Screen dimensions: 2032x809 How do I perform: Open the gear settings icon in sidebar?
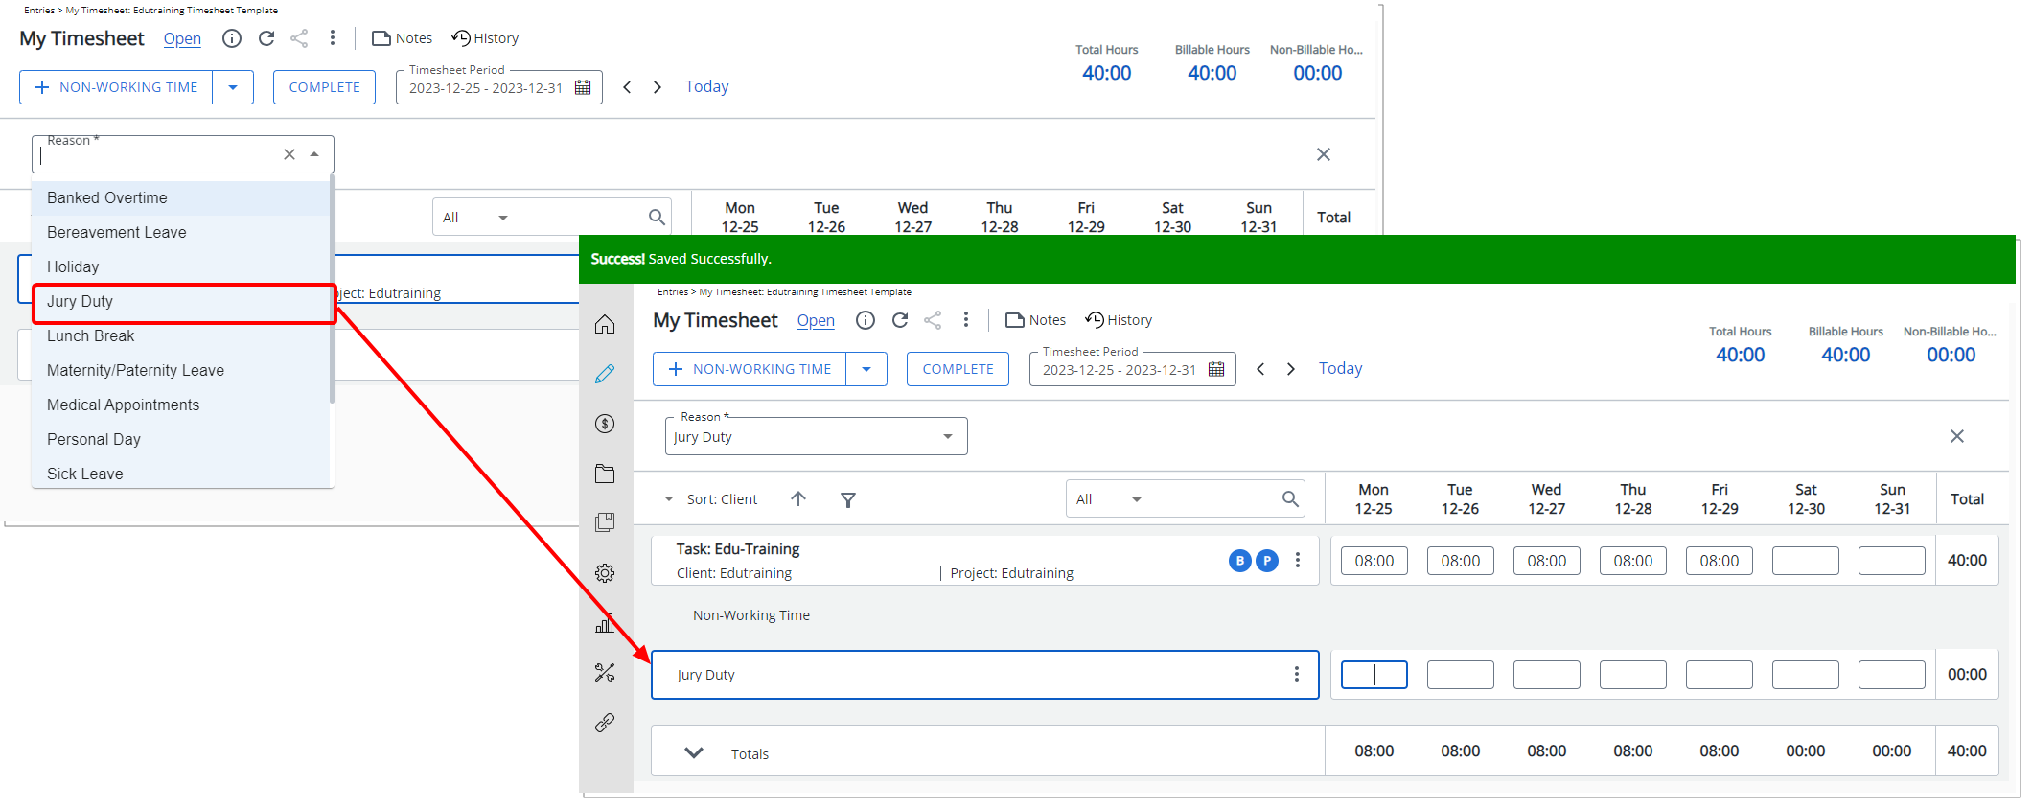(605, 573)
